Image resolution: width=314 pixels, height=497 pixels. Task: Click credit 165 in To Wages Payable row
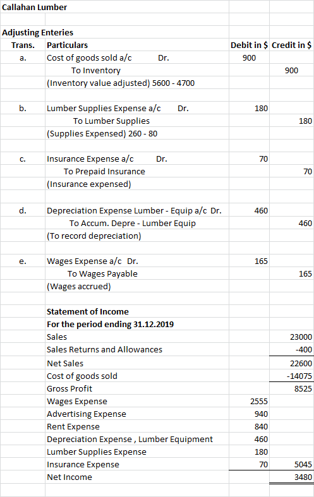click(x=305, y=274)
